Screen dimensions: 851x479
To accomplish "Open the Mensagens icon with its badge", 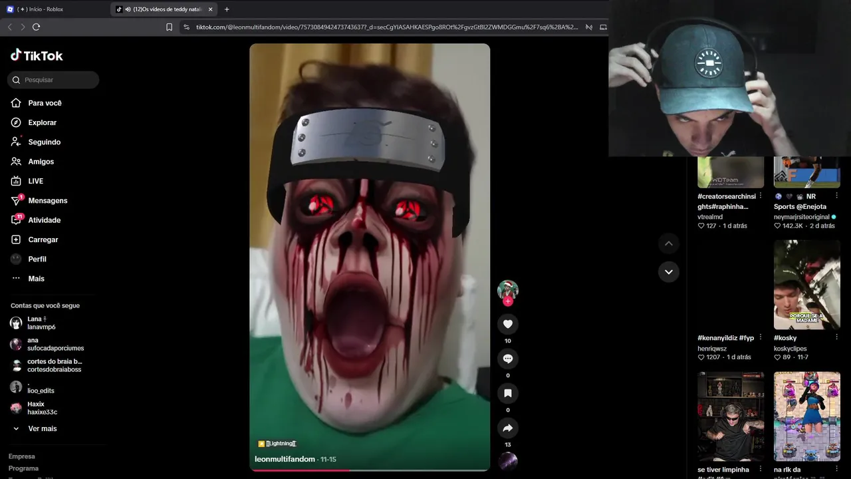I will click(x=17, y=200).
